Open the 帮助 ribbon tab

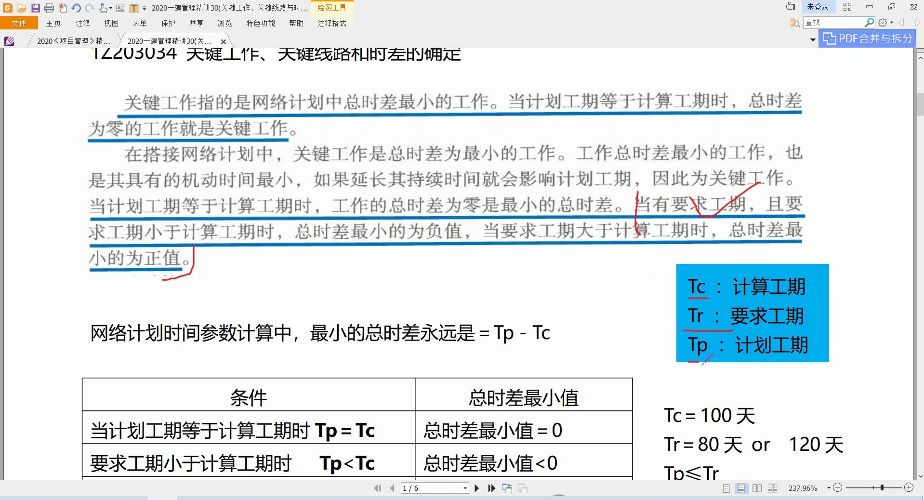pos(296,23)
